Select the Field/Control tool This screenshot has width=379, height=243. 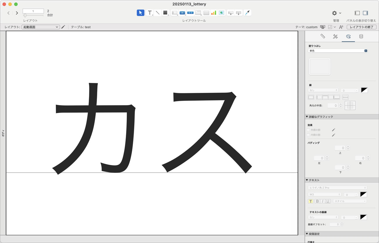(175, 13)
